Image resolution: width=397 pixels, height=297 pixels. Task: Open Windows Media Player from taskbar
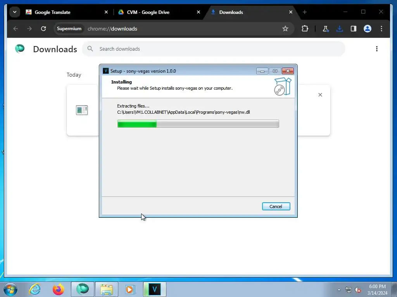tap(130, 289)
